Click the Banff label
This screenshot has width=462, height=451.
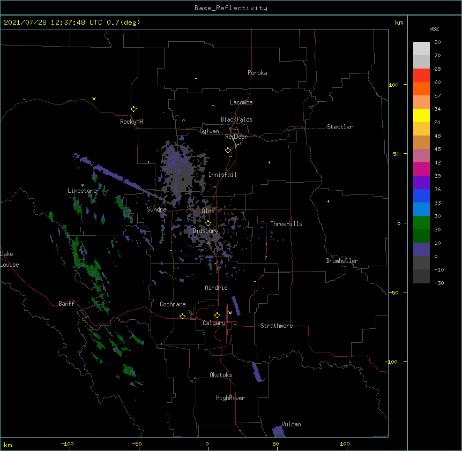(66, 304)
